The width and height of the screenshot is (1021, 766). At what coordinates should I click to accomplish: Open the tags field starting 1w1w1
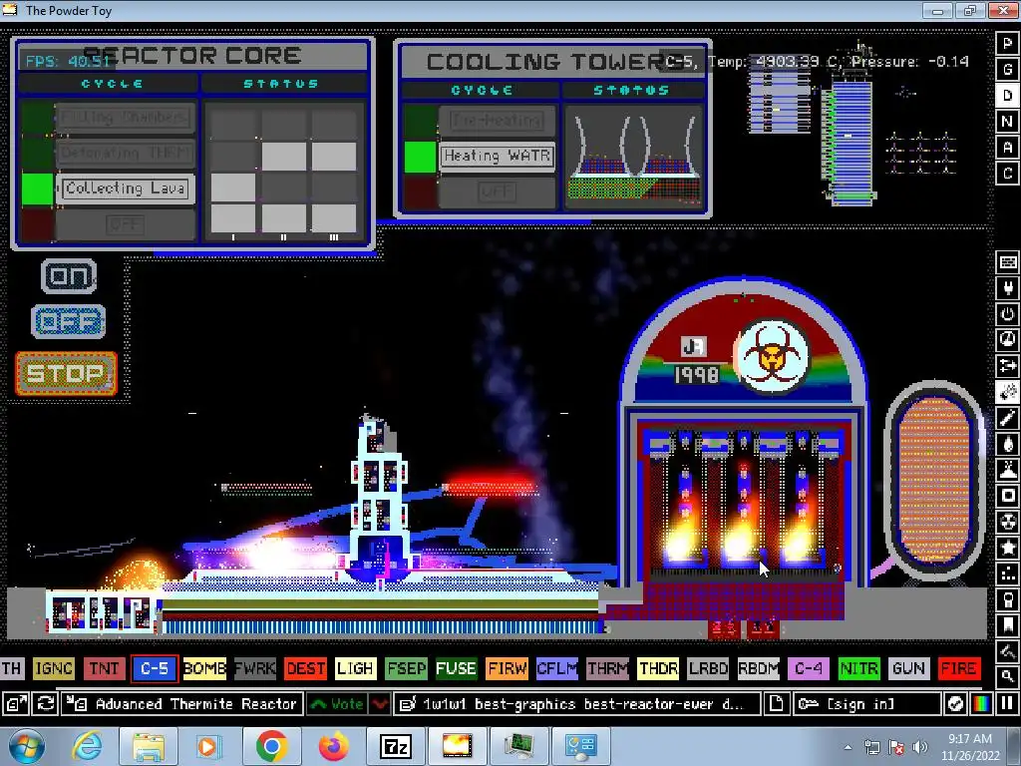(577, 704)
